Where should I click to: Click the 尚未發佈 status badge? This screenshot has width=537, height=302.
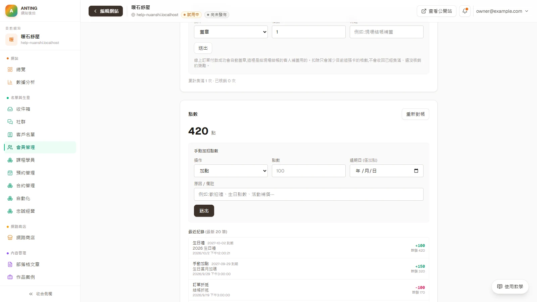[x=217, y=15]
